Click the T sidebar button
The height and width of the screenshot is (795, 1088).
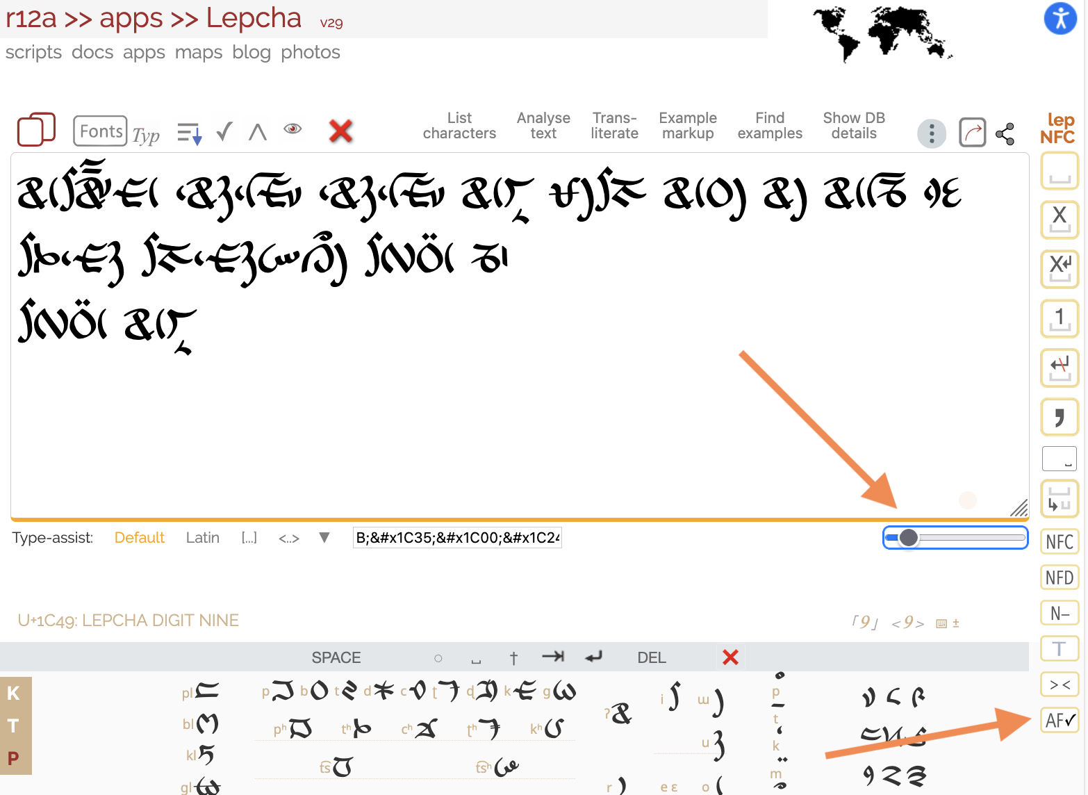pyautogui.click(x=1060, y=649)
